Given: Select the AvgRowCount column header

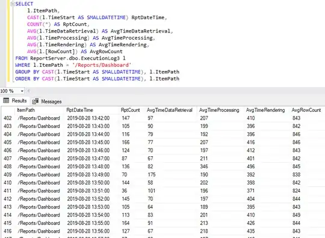Looking at the screenshot, I should [306, 110].
